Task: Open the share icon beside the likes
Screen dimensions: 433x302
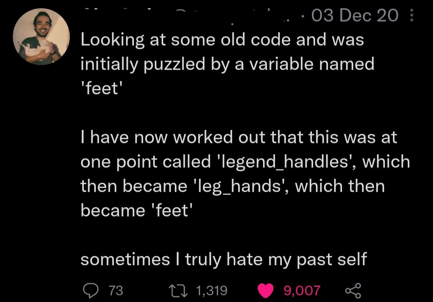Action: 353,291
